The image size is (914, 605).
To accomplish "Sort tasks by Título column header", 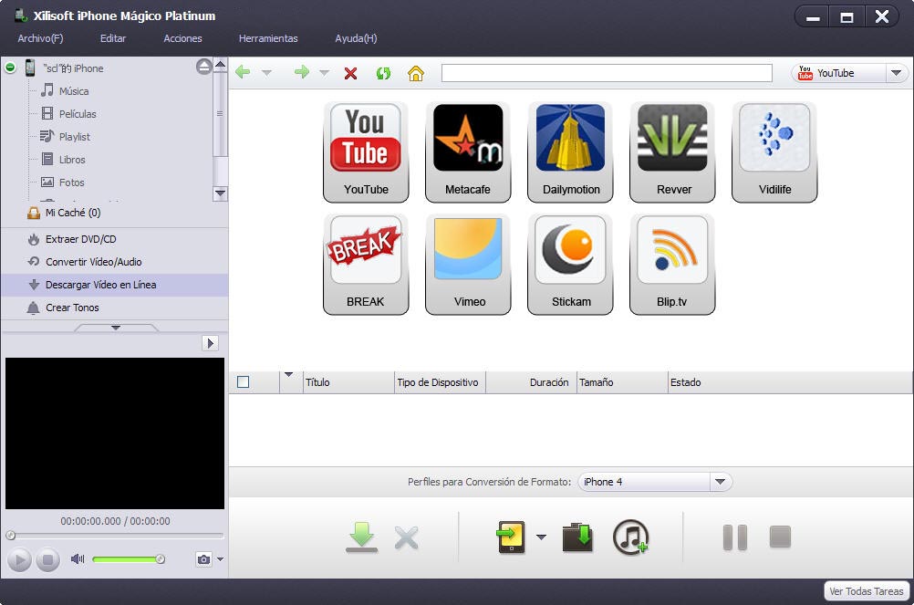I will tap(348, 382).
